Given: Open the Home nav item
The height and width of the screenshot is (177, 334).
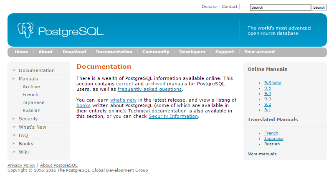Looking at the screenshot, I should click(x=21, y=52).
